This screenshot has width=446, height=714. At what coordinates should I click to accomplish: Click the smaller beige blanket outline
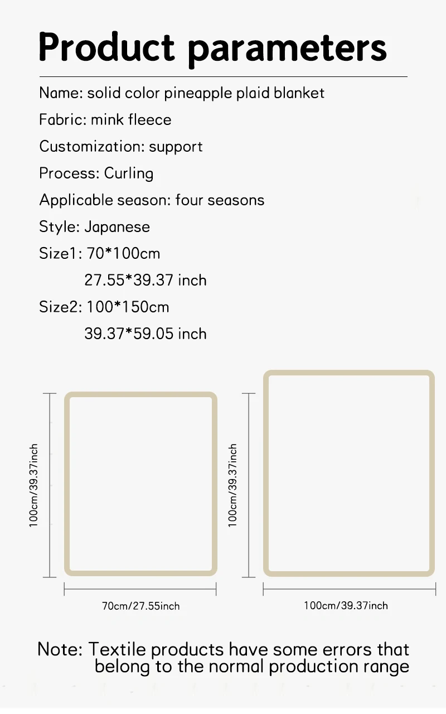click(140, 484)
